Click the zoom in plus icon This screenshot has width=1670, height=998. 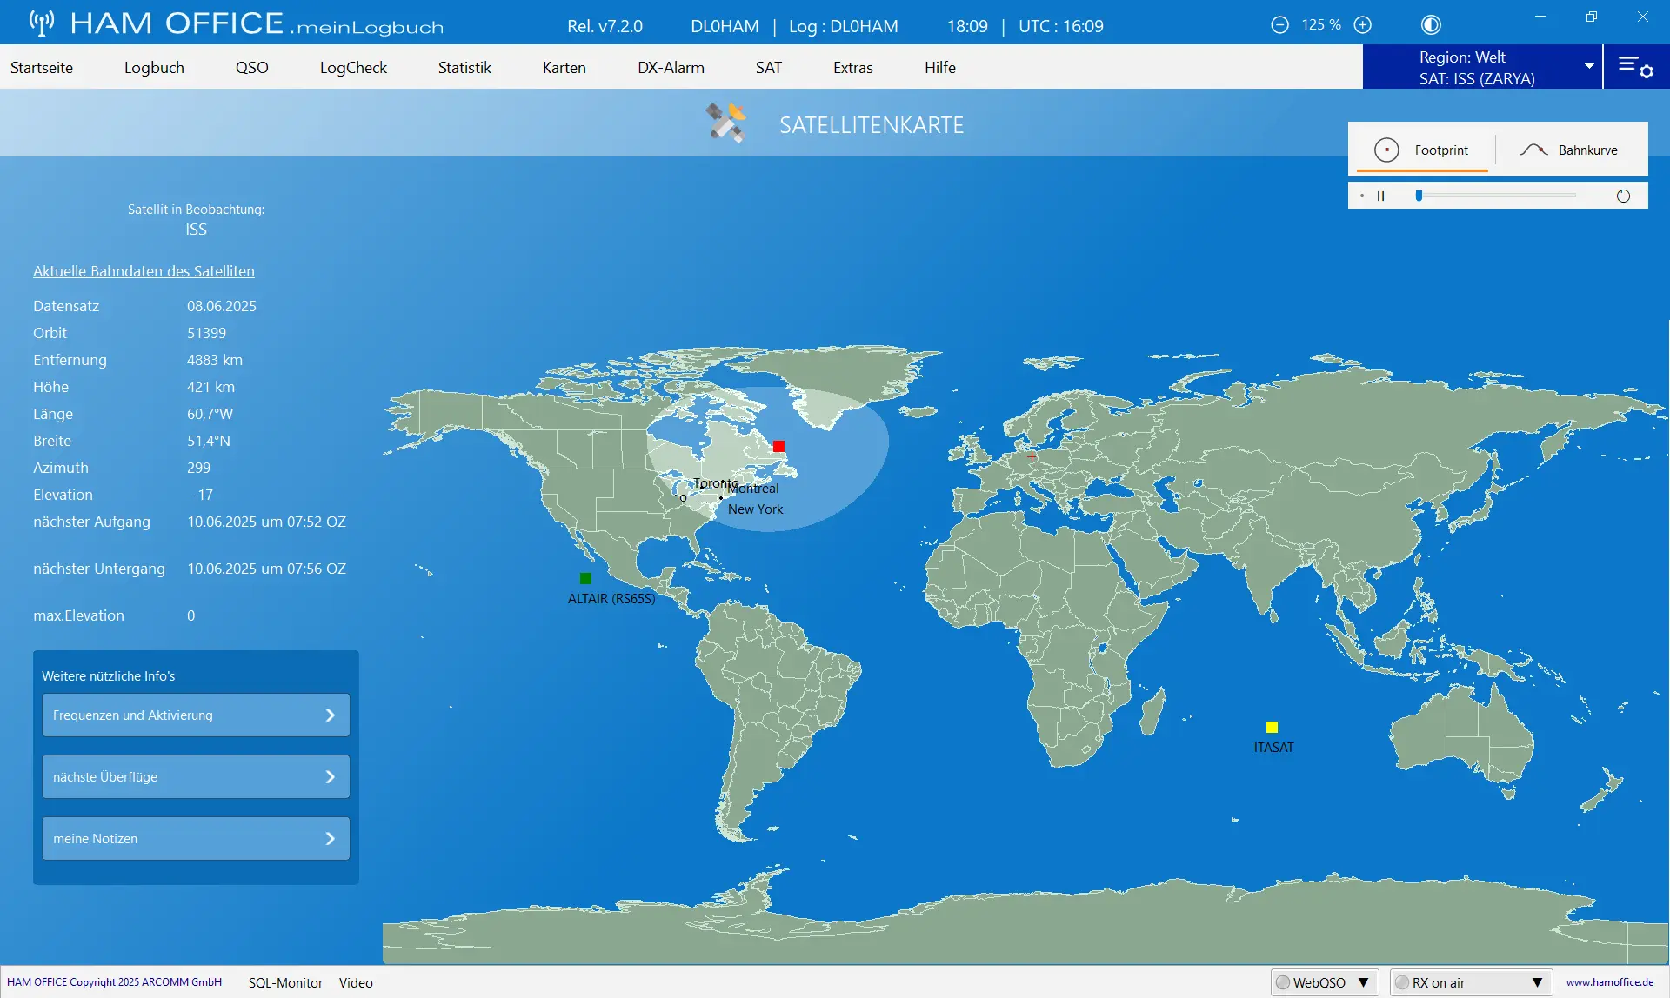[x=1363, y=25]
